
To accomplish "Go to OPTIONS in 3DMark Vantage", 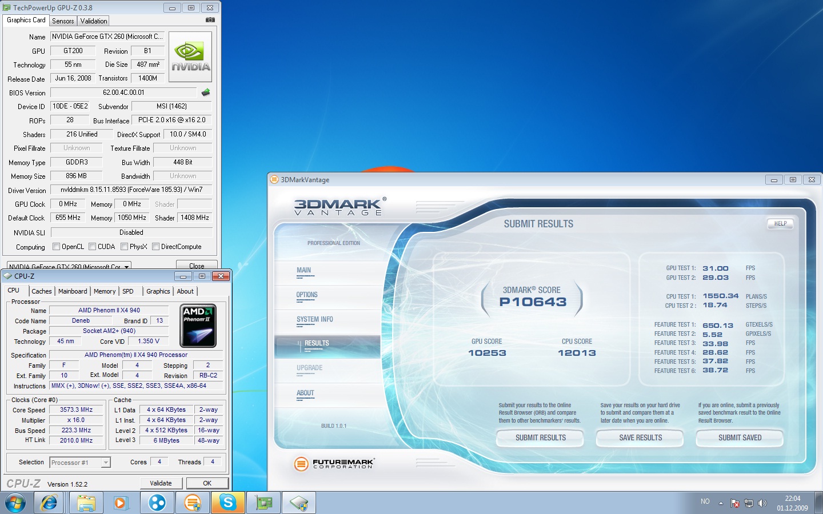I will click(307, 295).
